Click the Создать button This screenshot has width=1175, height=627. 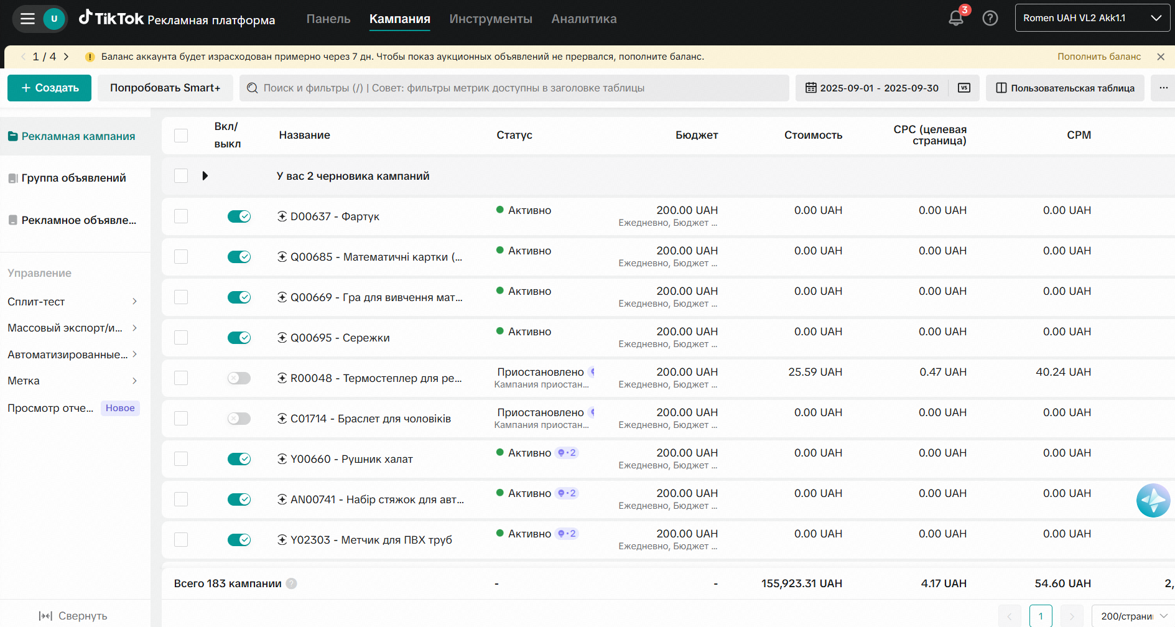pyautogui.click(x=50, y=88)
